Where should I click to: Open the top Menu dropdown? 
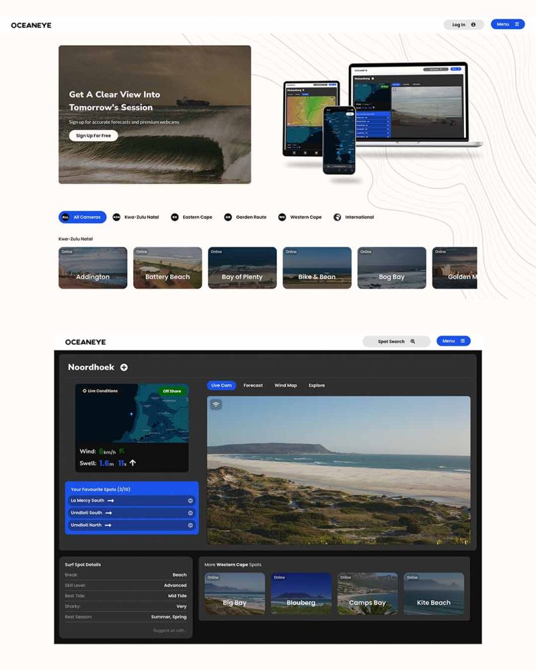pyautogui.click(x=507, y=24)
